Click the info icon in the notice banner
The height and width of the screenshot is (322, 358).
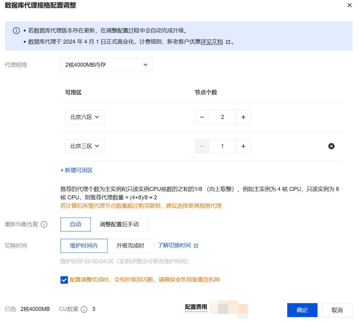click(x=16, y=31)
